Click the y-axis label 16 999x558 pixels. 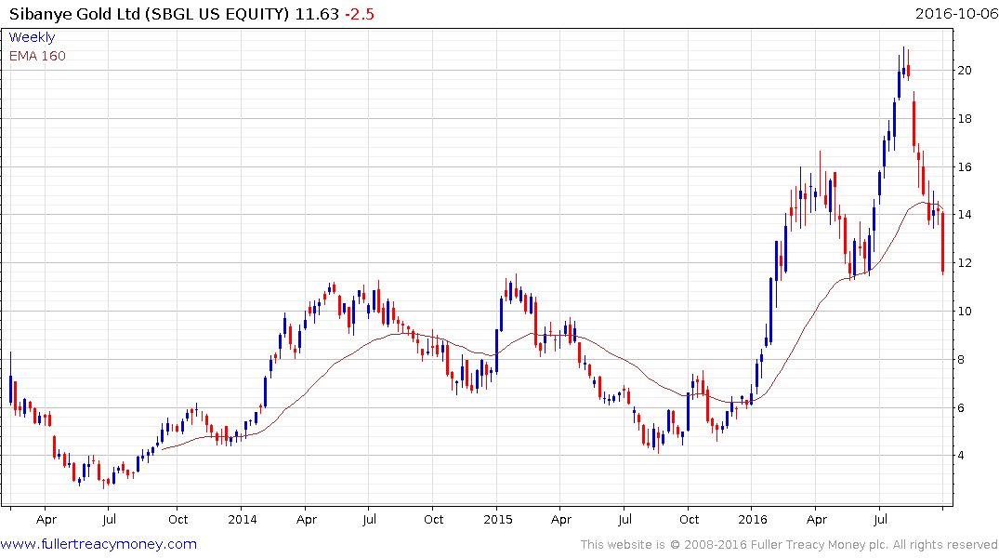click(x=965, y=167)
